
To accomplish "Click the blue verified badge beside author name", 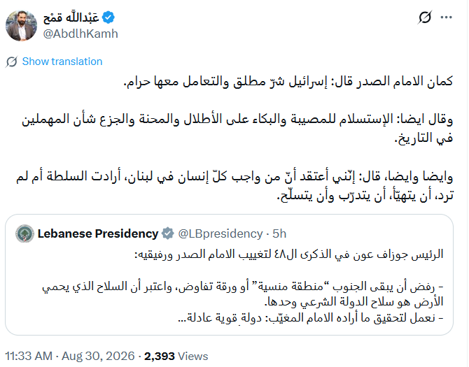I will click(108, 17).
